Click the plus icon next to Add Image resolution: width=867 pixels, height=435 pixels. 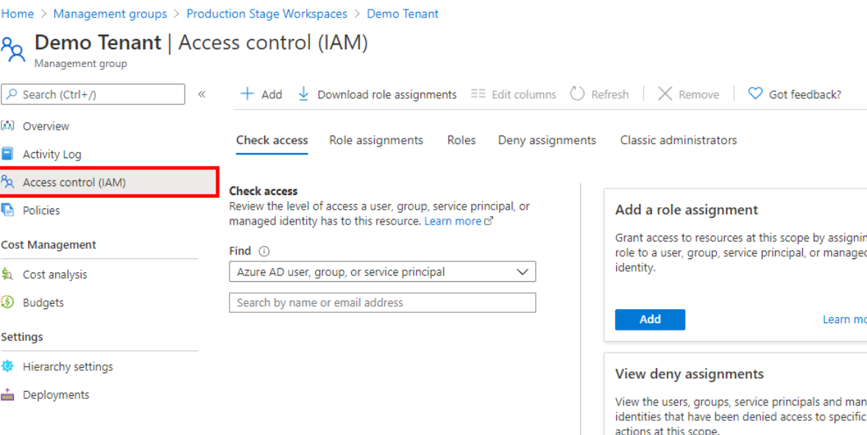pyautogui.click(x=247, y=94)
